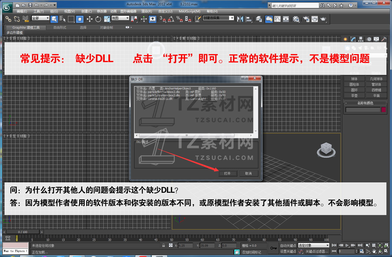This screenshot has width=392, height=257.
Task: Activate the Select Object tool
Action: (x=54, y=19)
